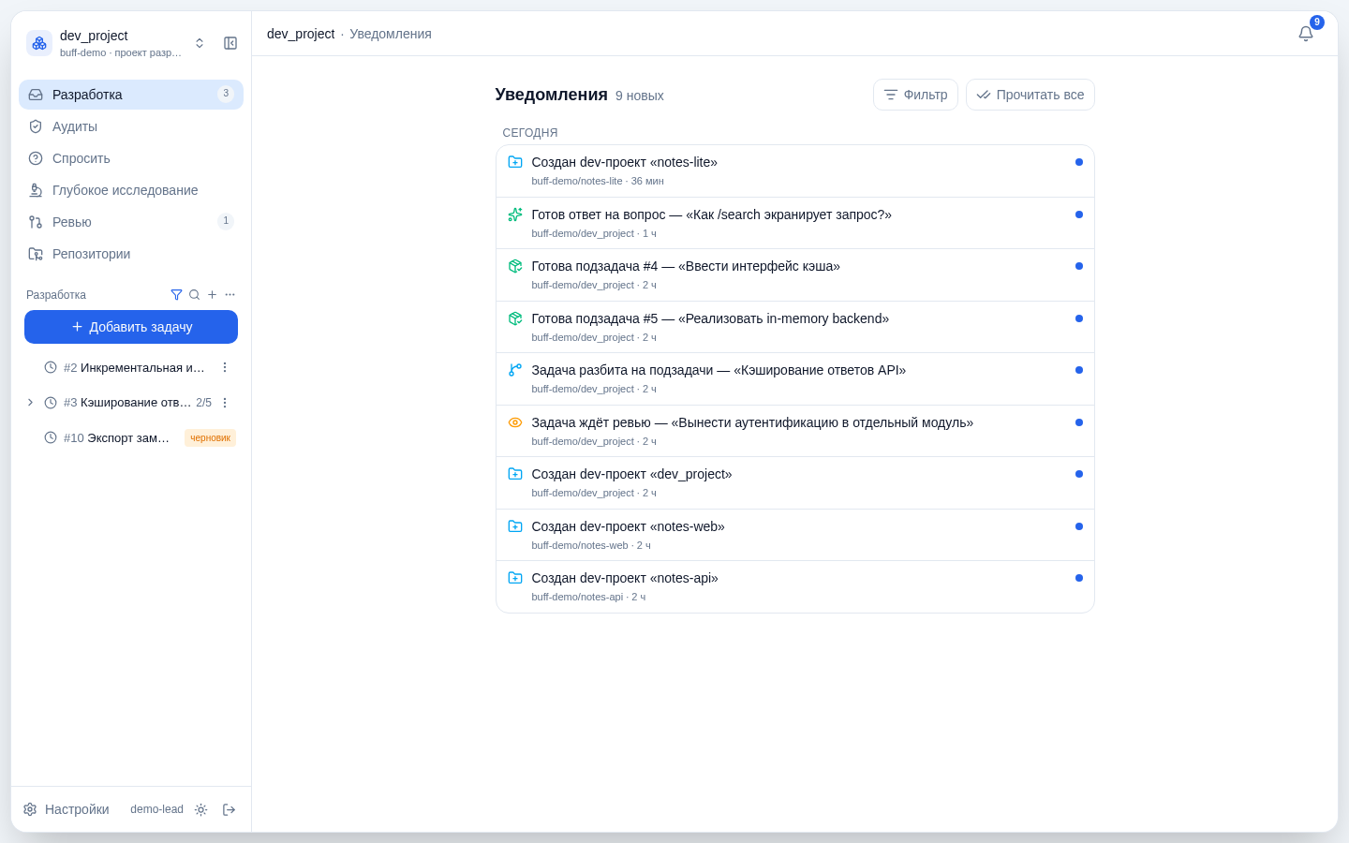
Task: Click dev_project breadcrumb link
Action: pos(301,34)
